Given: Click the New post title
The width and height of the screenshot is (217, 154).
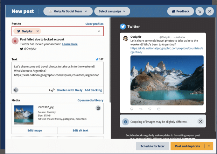Looking at the screenshot, I should click(x=23, y=11).
